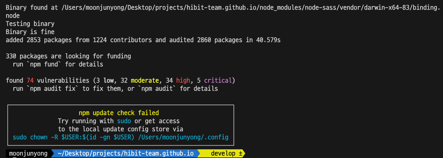Image resolution: width=443 pixels, height=158 pixels.
Task: Click the yellow word moderate
Action: (145, 80)
